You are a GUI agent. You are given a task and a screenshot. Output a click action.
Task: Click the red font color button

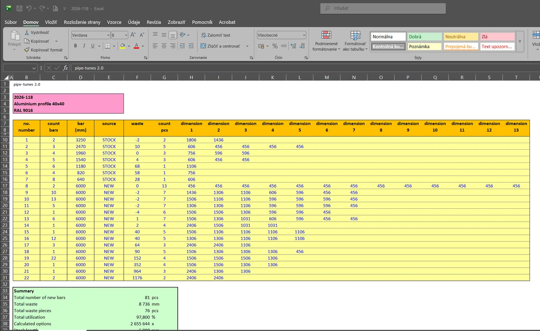coord(136,46)
